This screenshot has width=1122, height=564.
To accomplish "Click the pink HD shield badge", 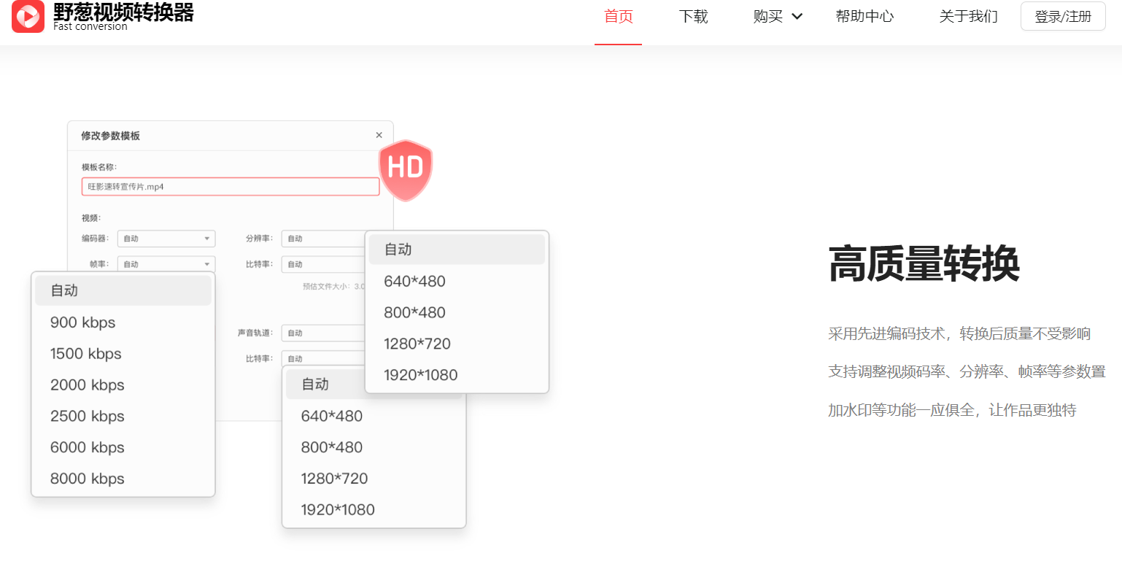I will (x=406, y=169).
